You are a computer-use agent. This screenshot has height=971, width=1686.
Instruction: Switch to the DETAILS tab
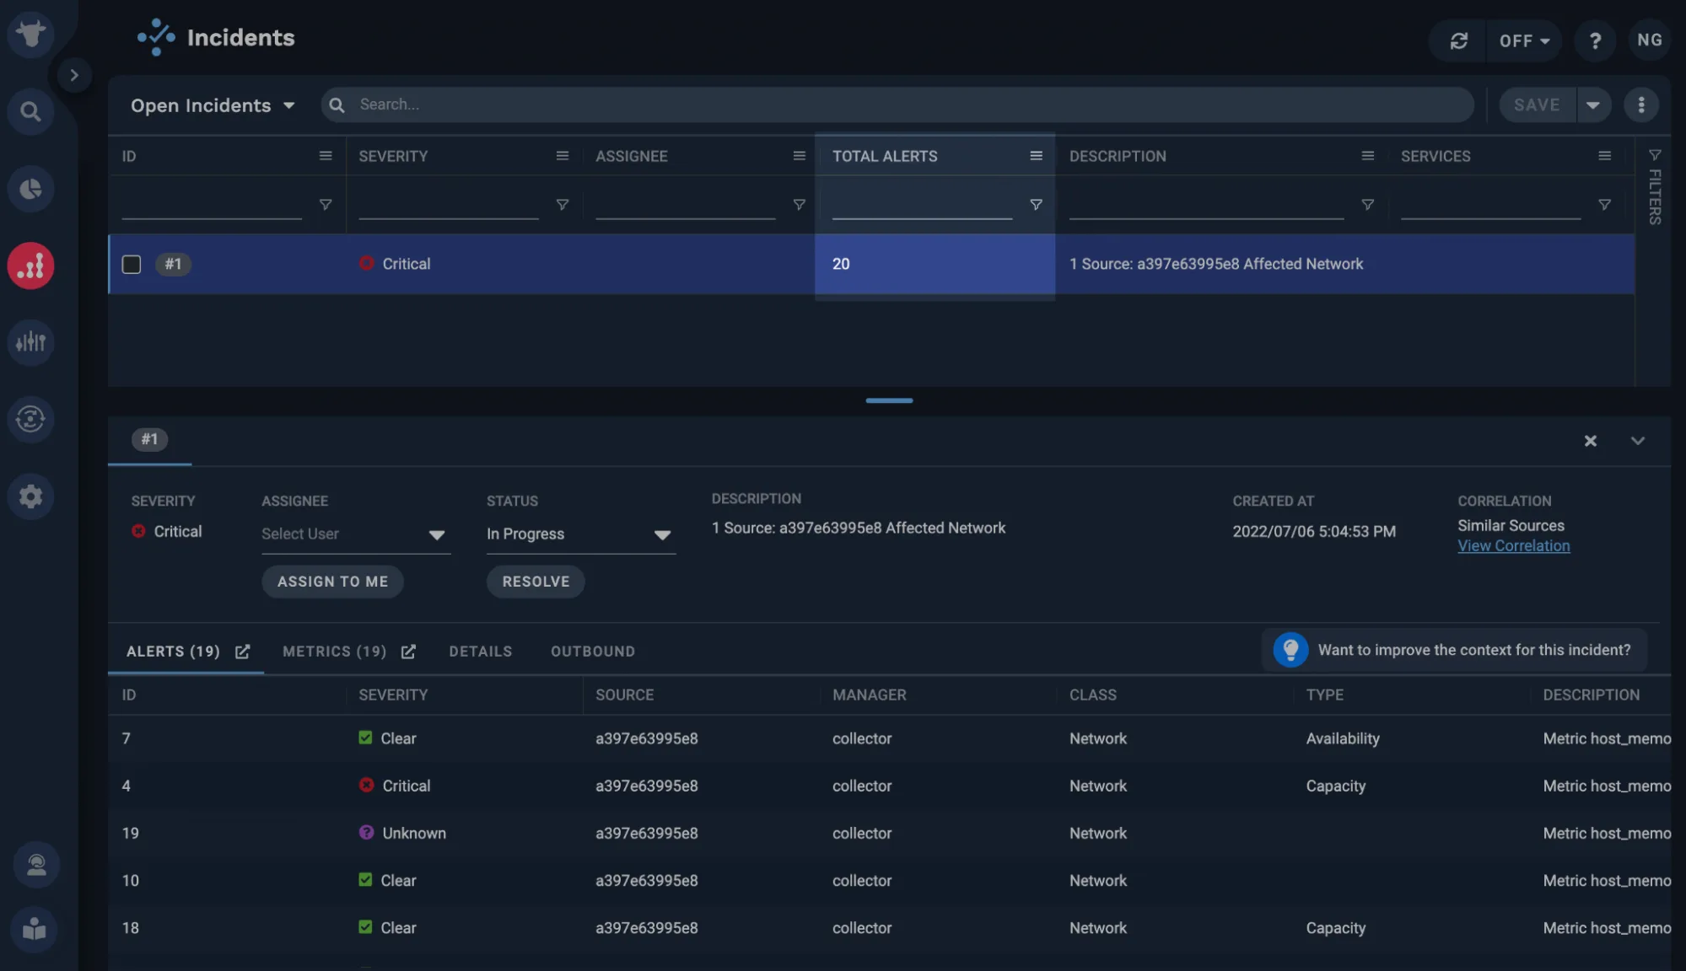481,652
